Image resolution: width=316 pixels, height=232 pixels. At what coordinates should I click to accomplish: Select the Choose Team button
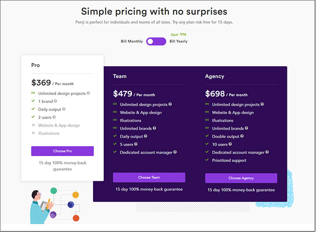[x=149, y=178]
